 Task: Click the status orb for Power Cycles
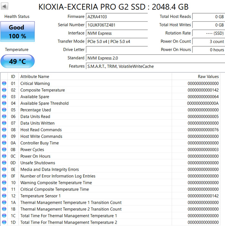tap(4, 150)
